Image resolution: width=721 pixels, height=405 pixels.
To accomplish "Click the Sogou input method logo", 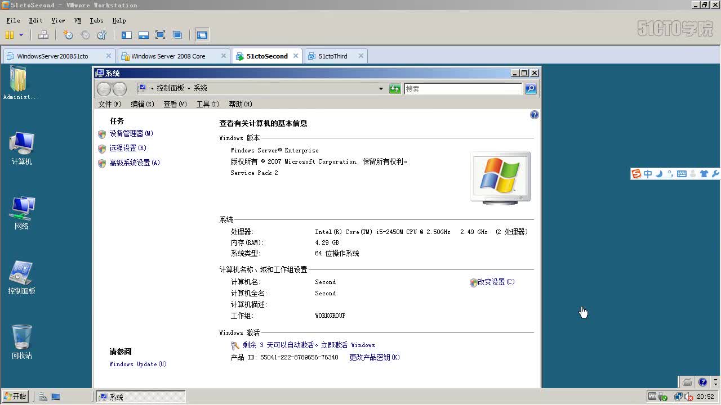I will pos(637,174).
